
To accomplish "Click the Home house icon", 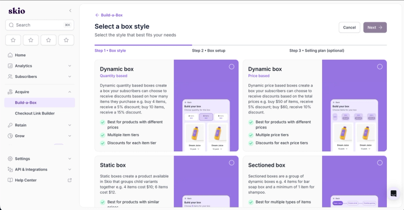I will [x=10, y=55].
